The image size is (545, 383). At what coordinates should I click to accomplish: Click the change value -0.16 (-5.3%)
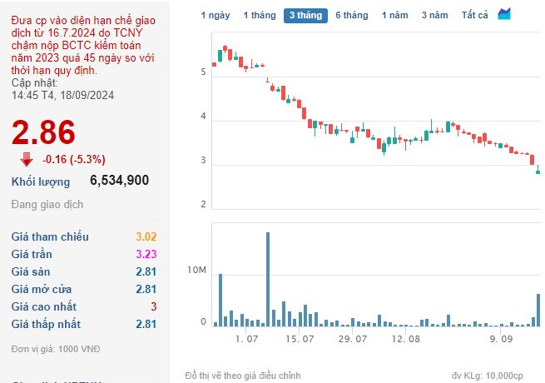(74, 159)
